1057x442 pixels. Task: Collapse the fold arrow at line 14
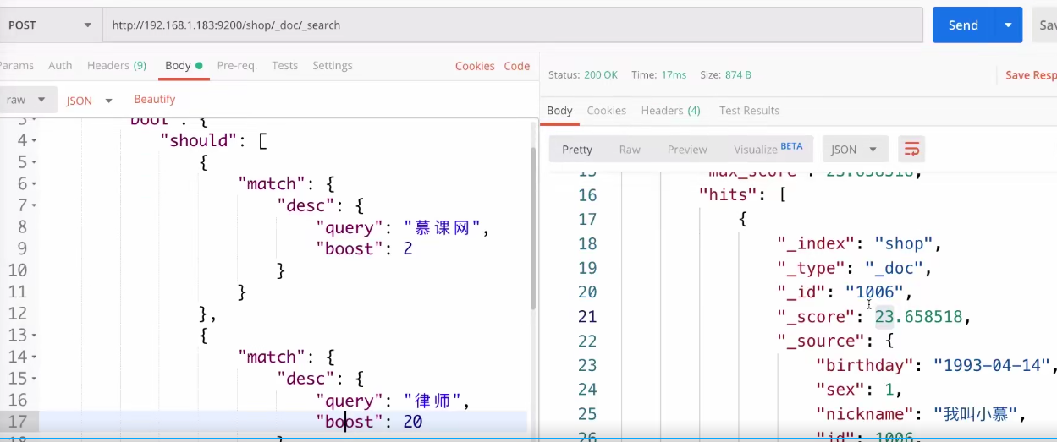click(x=34, y=357)
